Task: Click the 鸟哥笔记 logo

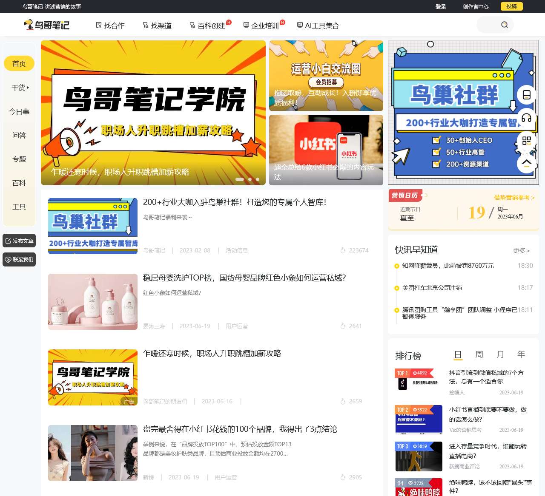Action: 46,25
